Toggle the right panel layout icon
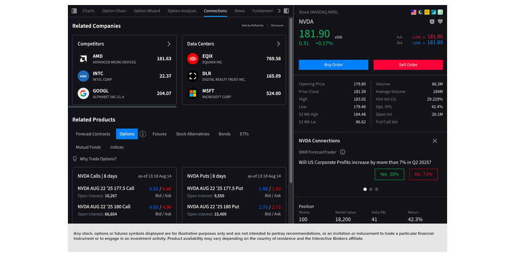This screenshot has width=515, height=257. click(286, 11)
